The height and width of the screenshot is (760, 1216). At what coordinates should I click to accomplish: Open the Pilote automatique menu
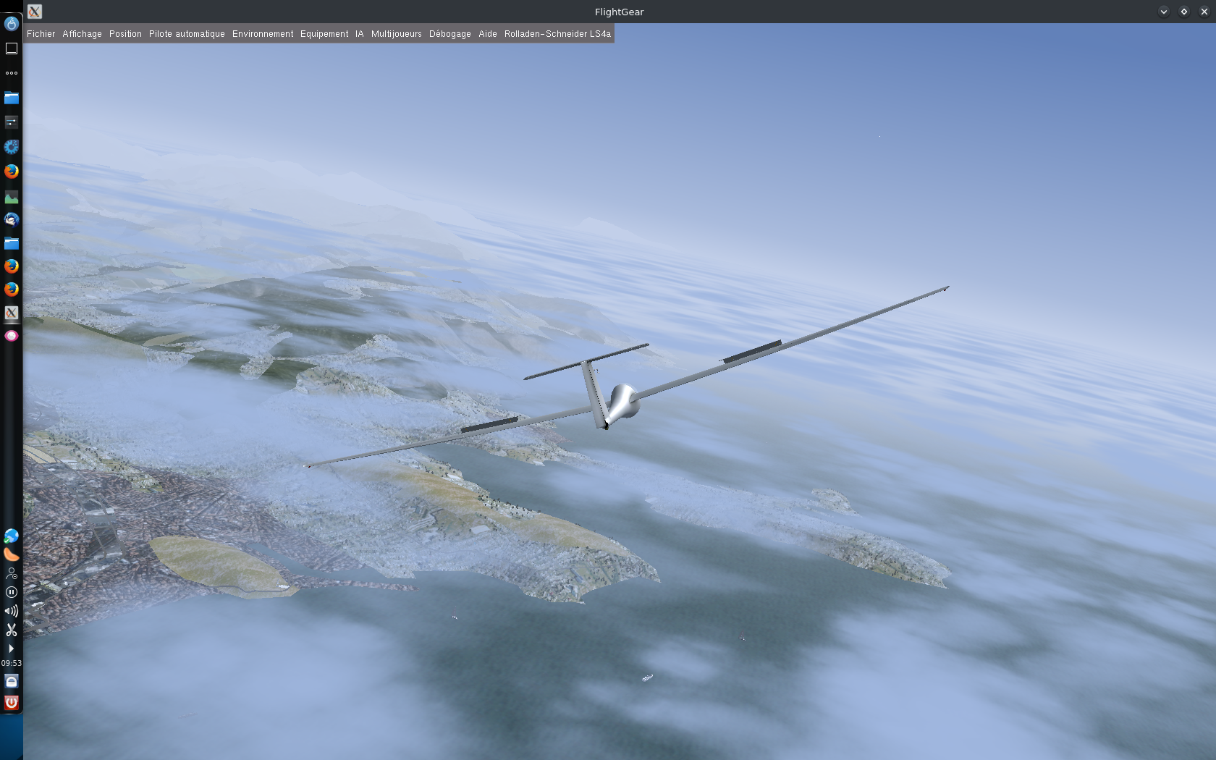(187, 34)
